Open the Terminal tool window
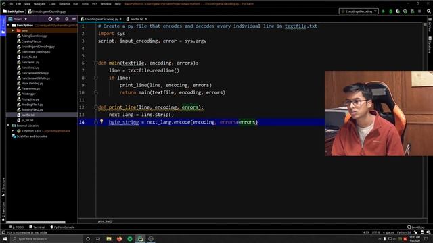The height and width of the screenshot is (243, 433). pos(37,227)
